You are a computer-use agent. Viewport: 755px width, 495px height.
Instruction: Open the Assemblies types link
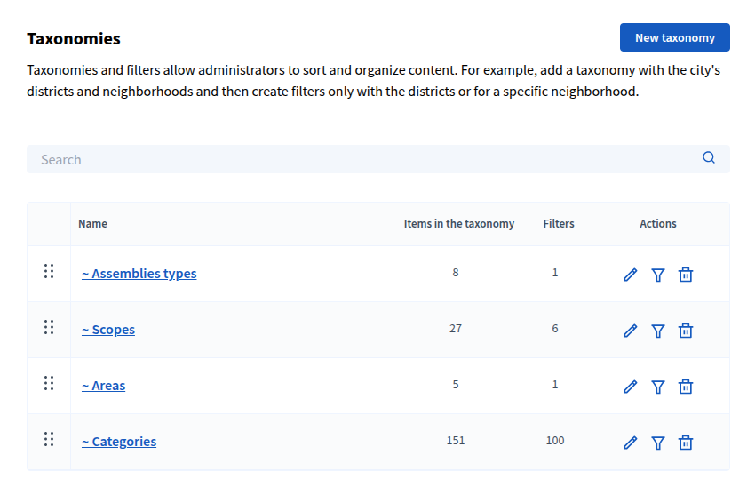(x=139, y=274)
